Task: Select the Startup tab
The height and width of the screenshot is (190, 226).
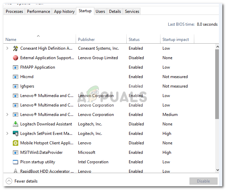Action: [85, 11]
